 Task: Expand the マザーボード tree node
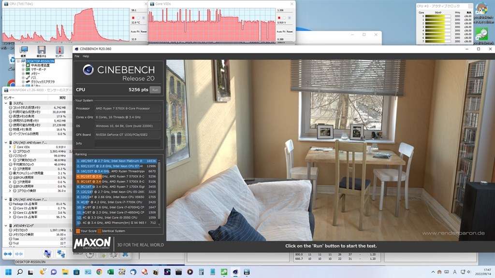pos(23,69)
